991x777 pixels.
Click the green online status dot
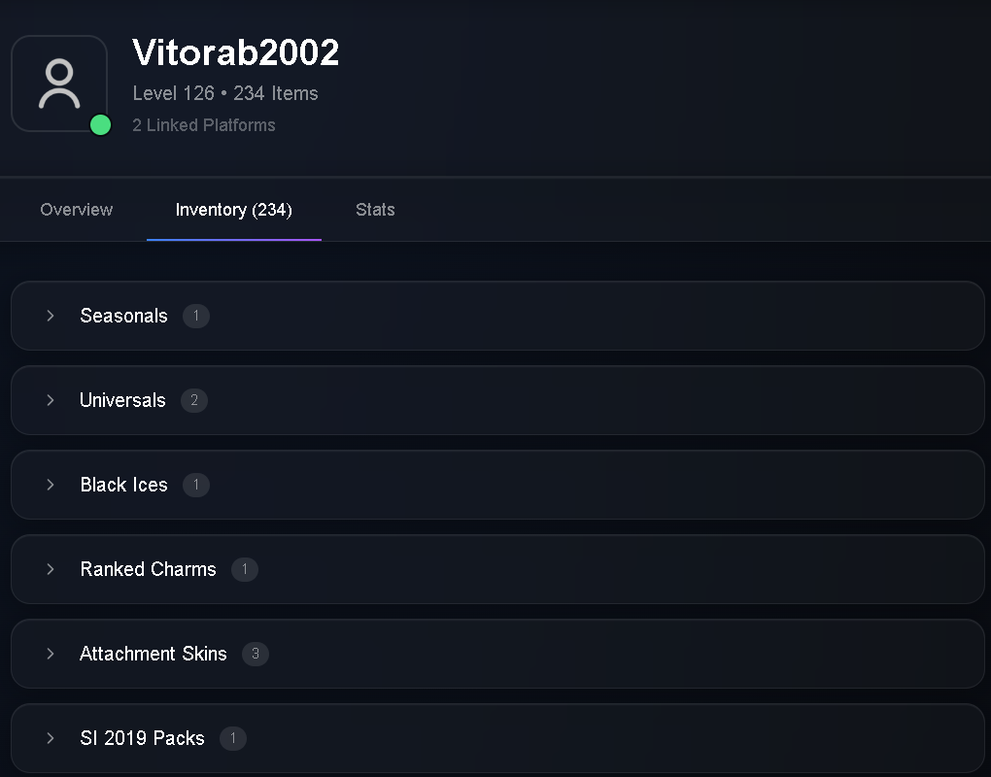(x=100, y=125)
